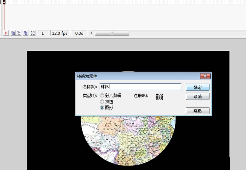Viewport: 246px width, 170px height.
Task: Select the 按钮 (Button) type option
Action: pos(102,101)
